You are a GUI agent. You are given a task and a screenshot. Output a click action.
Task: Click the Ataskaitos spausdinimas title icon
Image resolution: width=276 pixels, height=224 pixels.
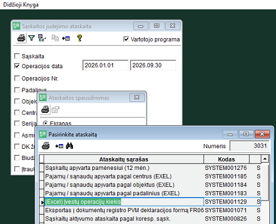tap(43, 98)
